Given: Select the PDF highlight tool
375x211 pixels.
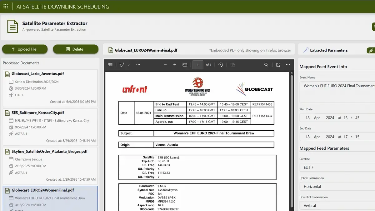Looking at the screenshot, I should coord(121,65).
